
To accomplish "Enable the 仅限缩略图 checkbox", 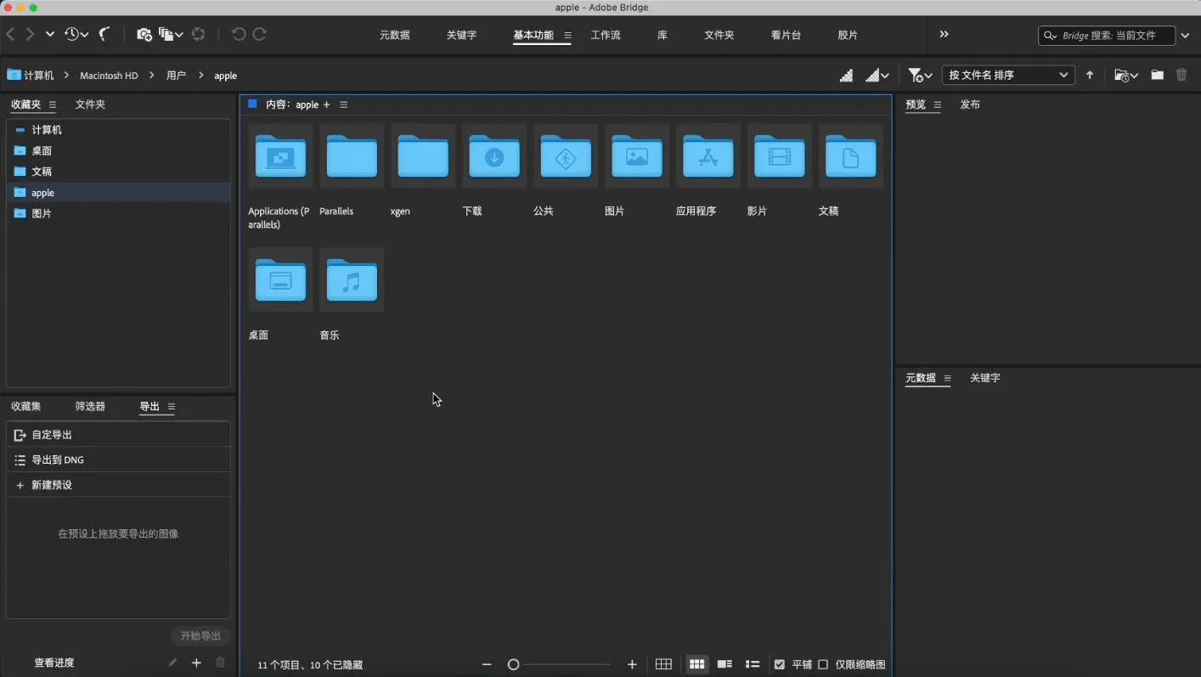I will [823, 664].
